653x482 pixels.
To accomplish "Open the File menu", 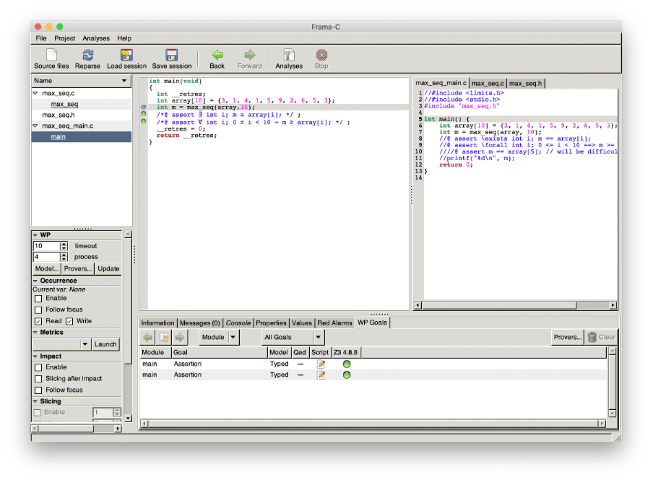I will pyautogui.click(x=41, y=38).
